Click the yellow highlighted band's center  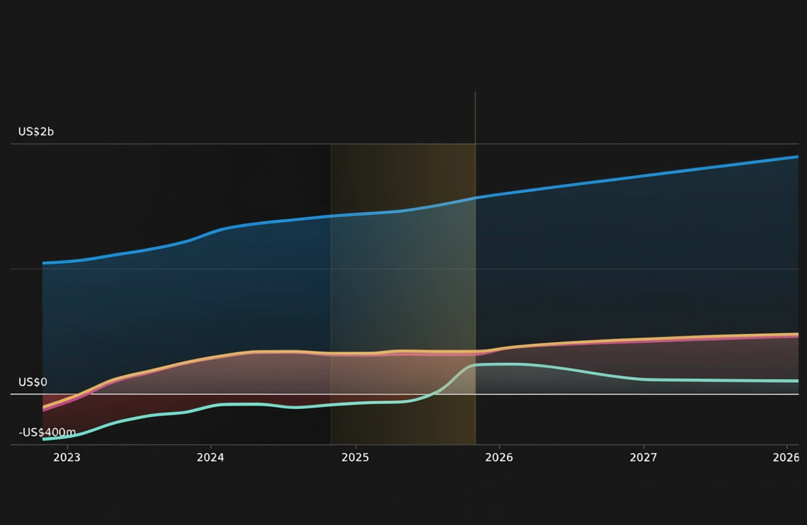click(x=403, y=293)
